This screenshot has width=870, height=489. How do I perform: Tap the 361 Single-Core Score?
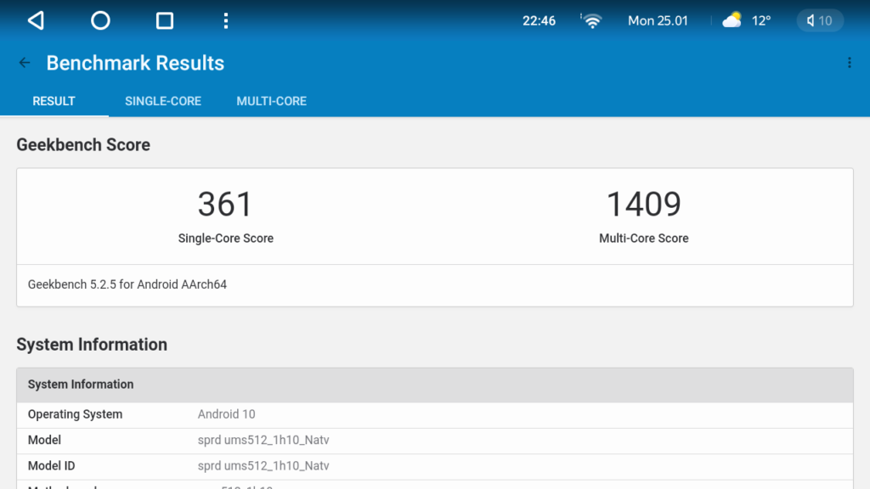pos(225,205)
